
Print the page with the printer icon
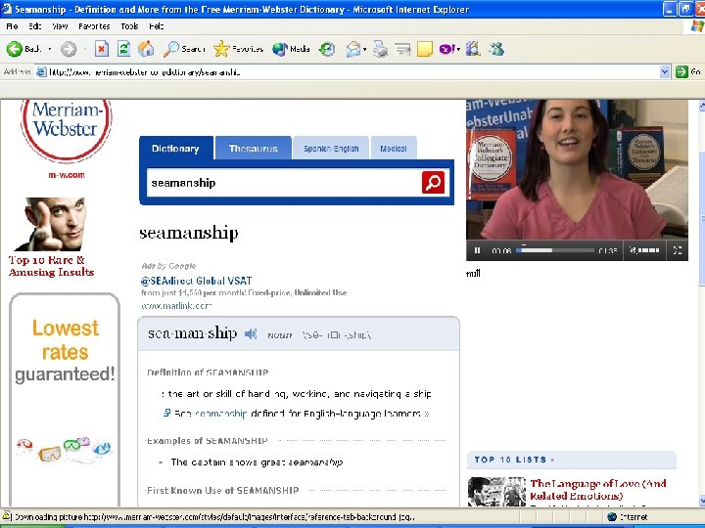(380, 49)
